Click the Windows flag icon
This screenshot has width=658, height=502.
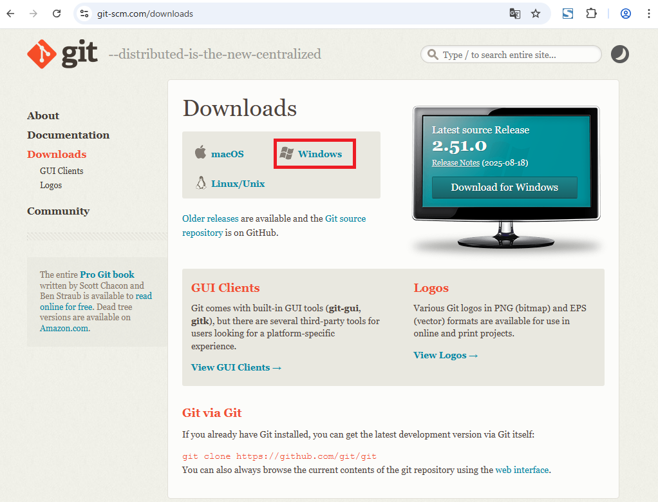pos(287,153)
